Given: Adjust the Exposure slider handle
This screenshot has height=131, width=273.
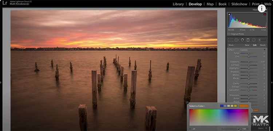Looking at the screenshot, I should [249, 62].
